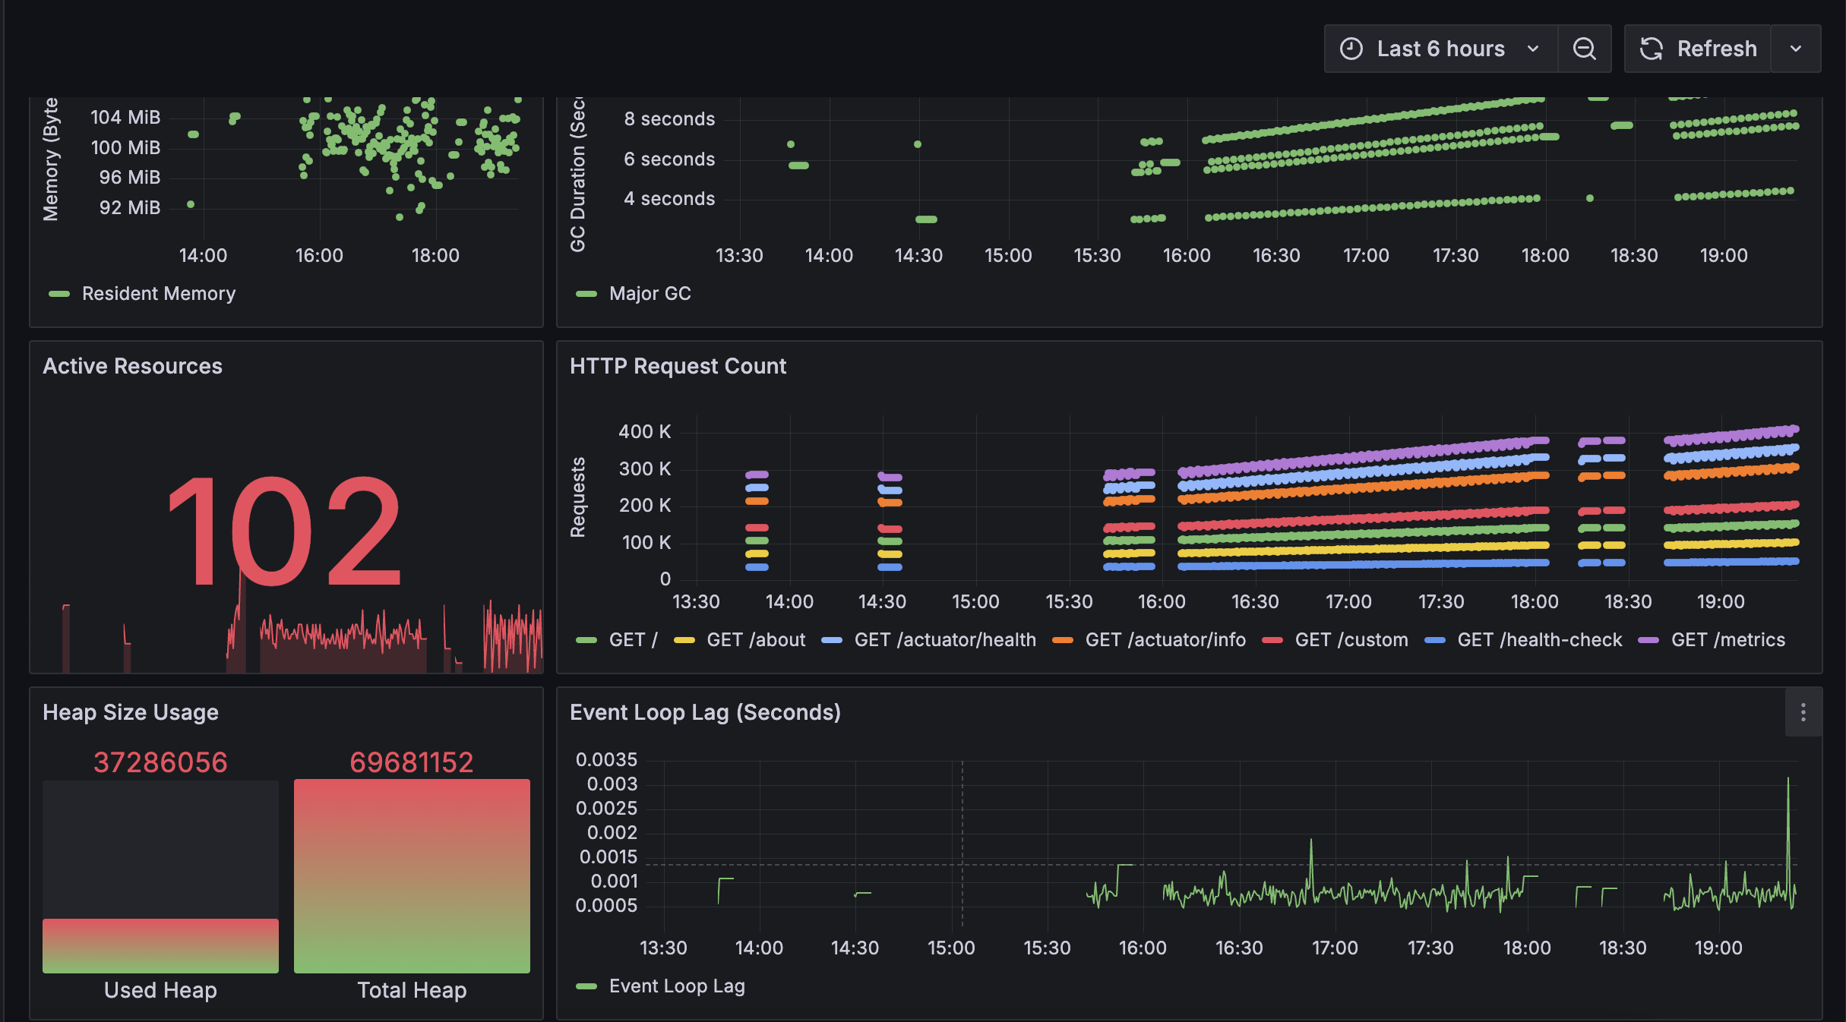Click the circular refresh arrows icon
Image resolution: width=1846 pixels, height=1022 pixels.
(x=1651, y=49)
